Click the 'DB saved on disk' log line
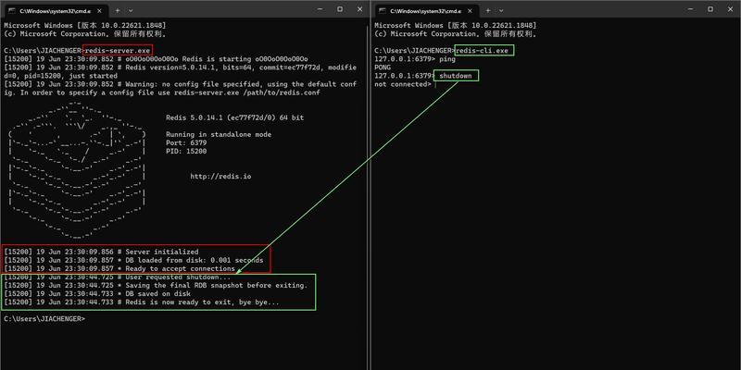 97,294
